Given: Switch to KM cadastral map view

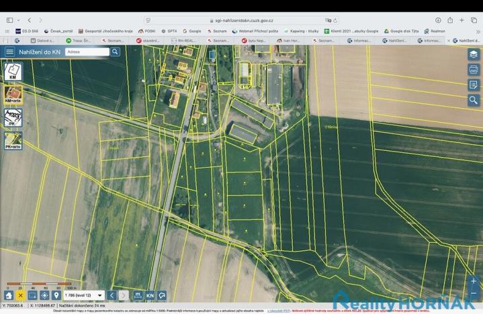Looking at the screenshot, I should (13, 72).
